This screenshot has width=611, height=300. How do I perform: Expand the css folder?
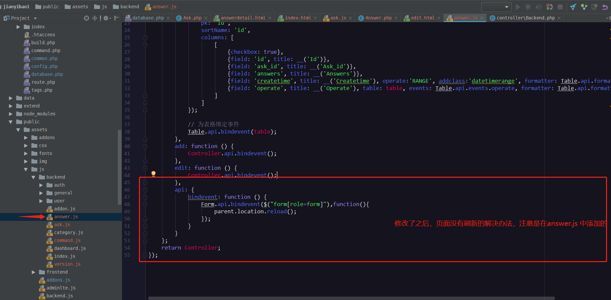[x=26, y=146]
